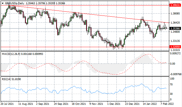
Task: Select the red 1.39531 price label
Action: (175, 5)
